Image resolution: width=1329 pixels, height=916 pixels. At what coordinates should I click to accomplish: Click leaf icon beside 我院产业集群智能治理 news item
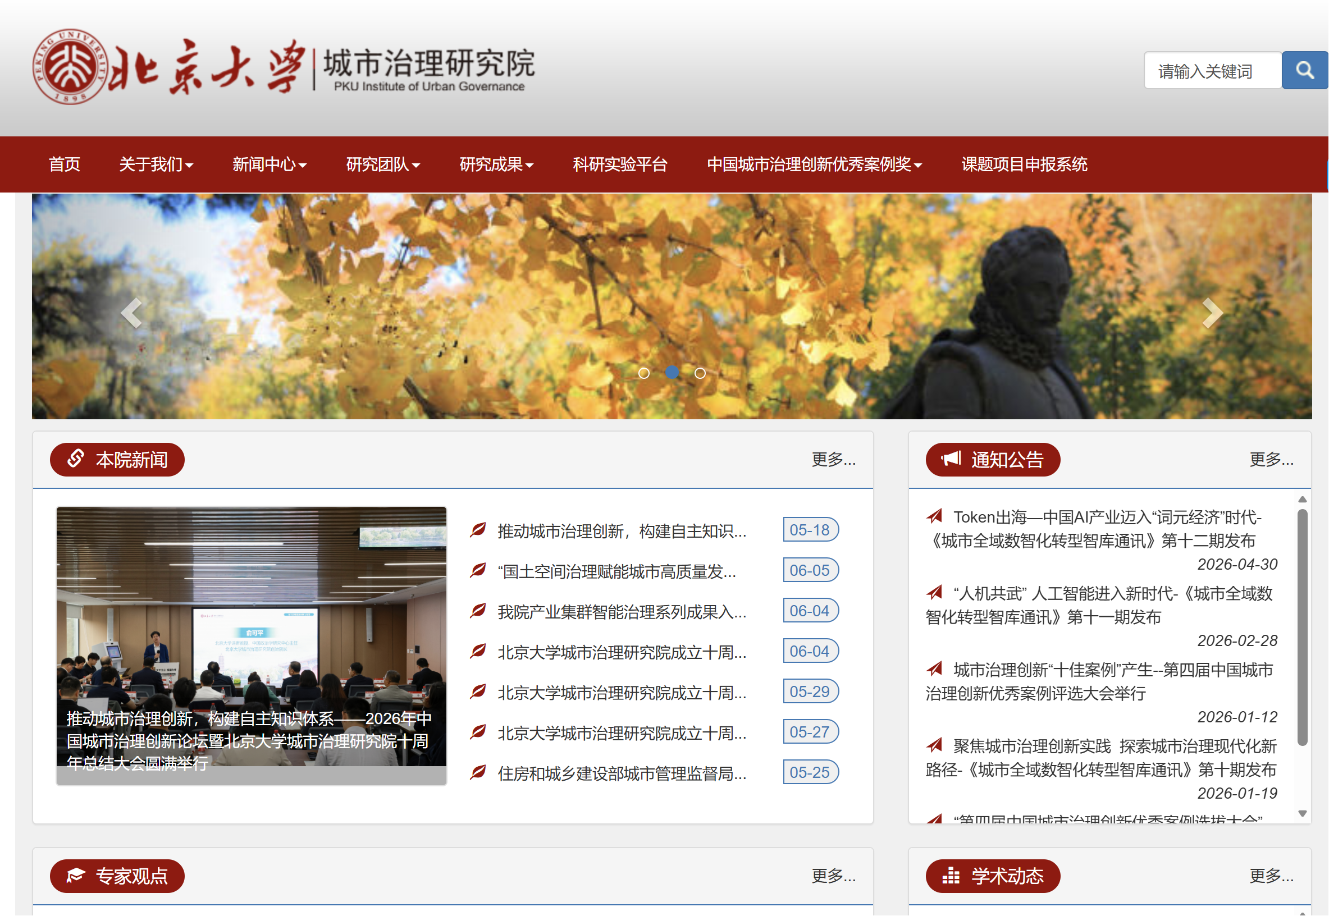[x=478, y=611]
